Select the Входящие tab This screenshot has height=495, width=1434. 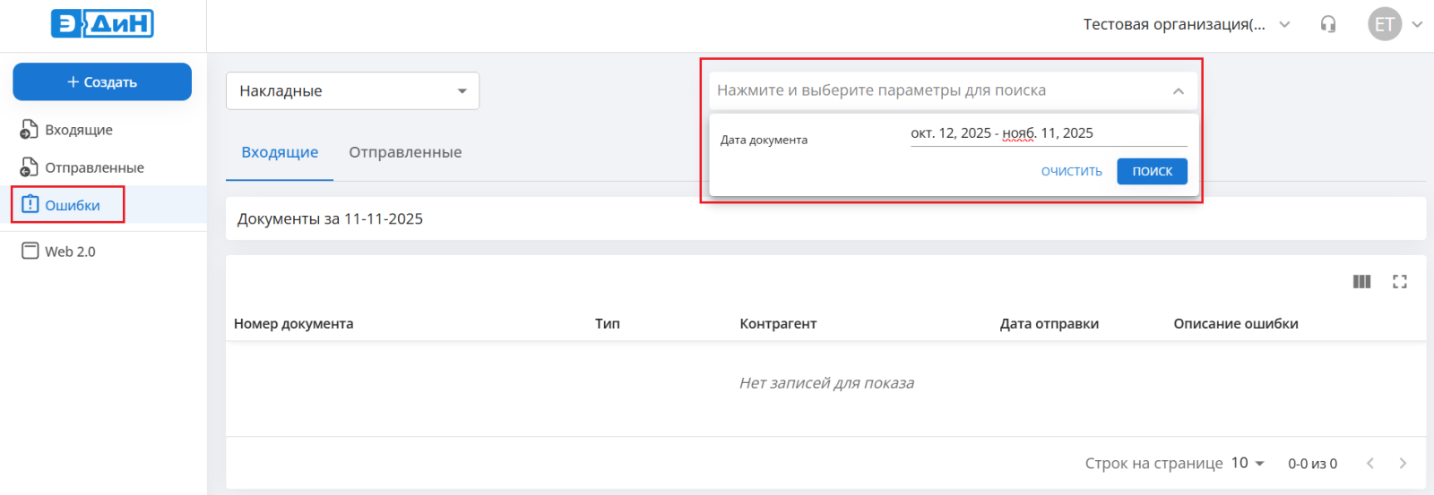pyautogui.click(x=280, y=152)
